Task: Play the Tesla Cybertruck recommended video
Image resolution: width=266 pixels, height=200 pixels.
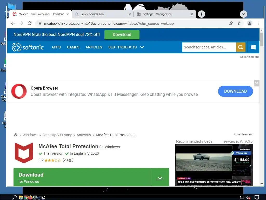Action: tap(214, 165)
